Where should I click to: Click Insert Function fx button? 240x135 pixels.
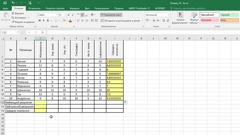tap(42, 32)
